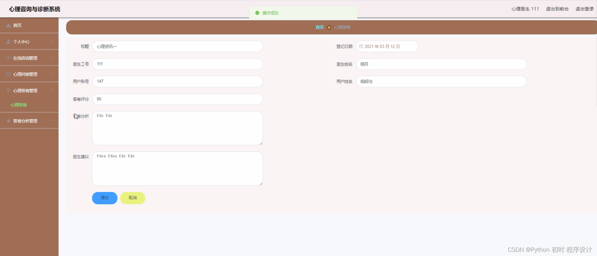This screenshot has height=256, width=597.
Task: Open the 个人中心 sidebar menu
Action: point(29,41)
